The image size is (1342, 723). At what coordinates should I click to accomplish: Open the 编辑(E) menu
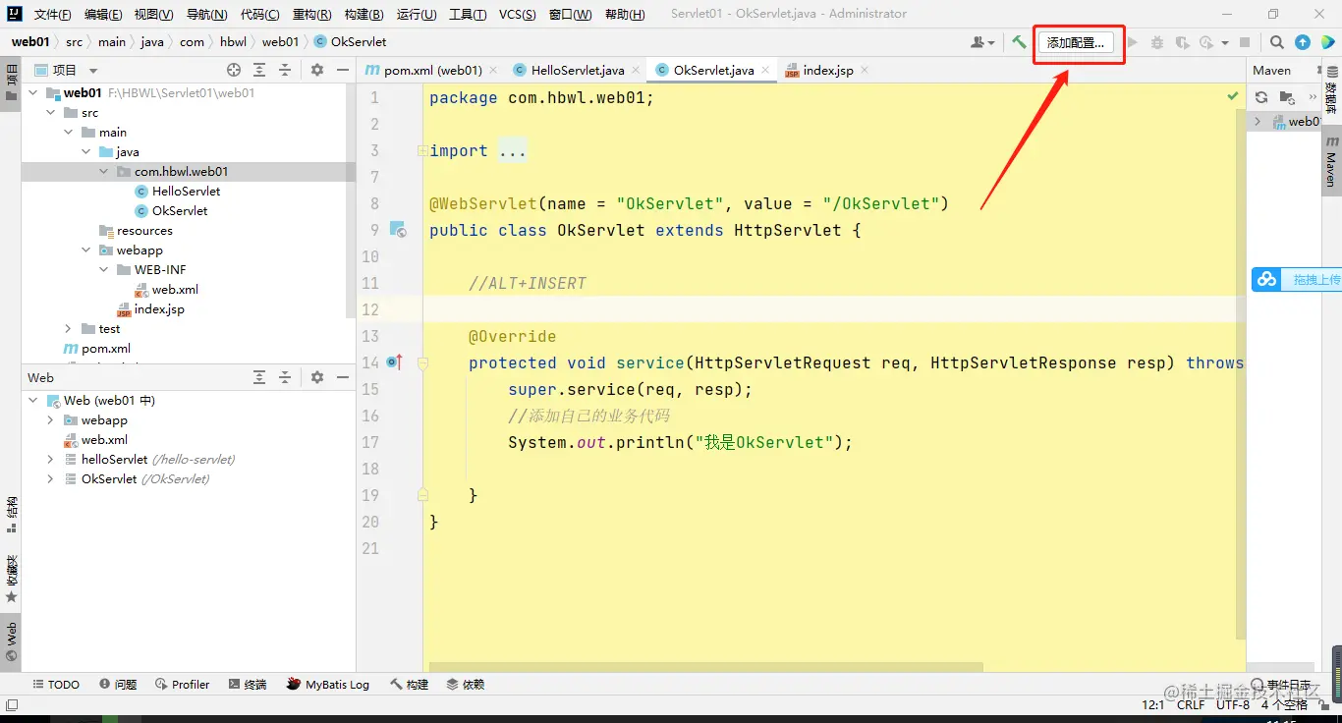(x=103, y=14)
